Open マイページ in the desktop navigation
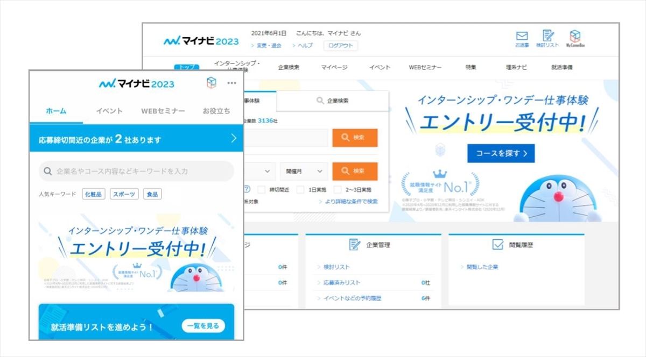 click(x=334, y=68)
